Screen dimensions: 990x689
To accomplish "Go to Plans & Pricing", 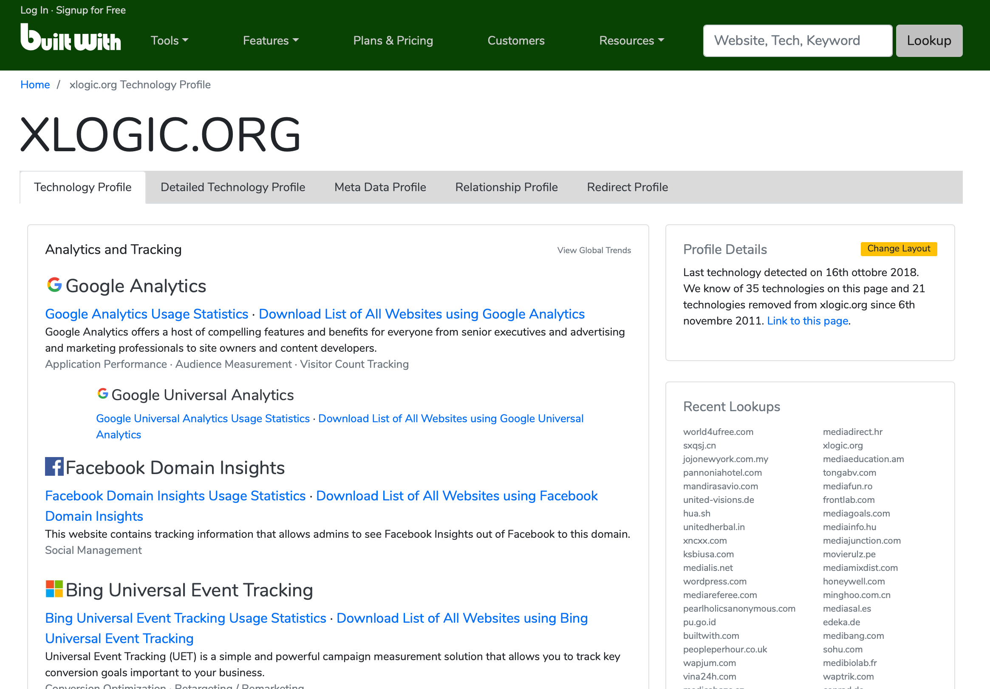I will tap(393, 40).
